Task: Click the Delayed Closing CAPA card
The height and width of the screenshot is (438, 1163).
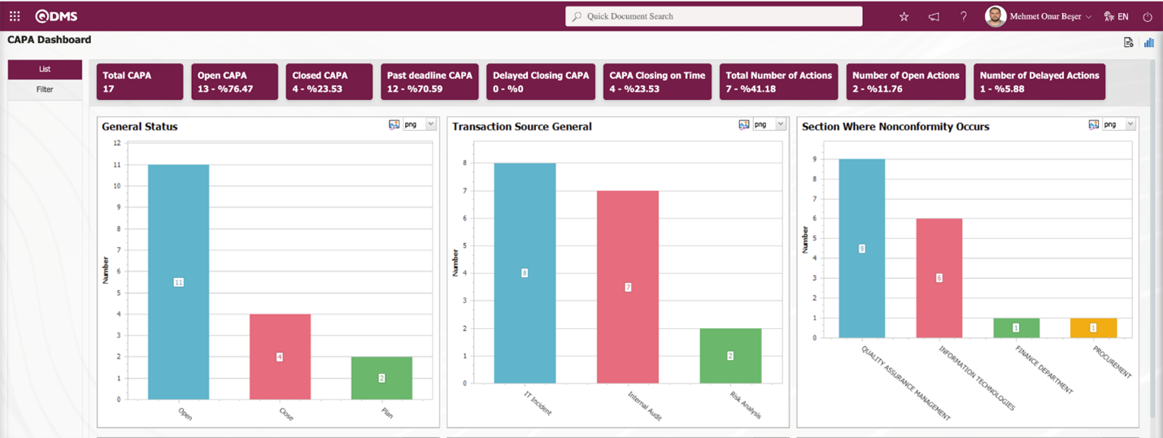Action: coord(541,82)
